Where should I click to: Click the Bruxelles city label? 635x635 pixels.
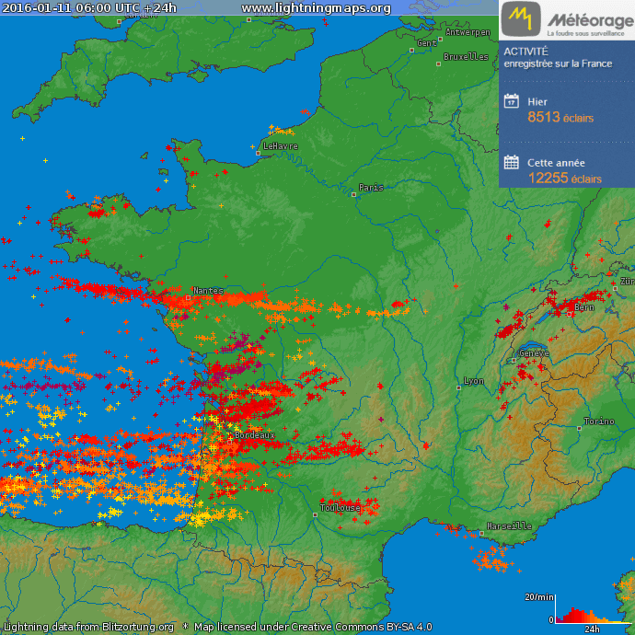(x=466, y=56)
